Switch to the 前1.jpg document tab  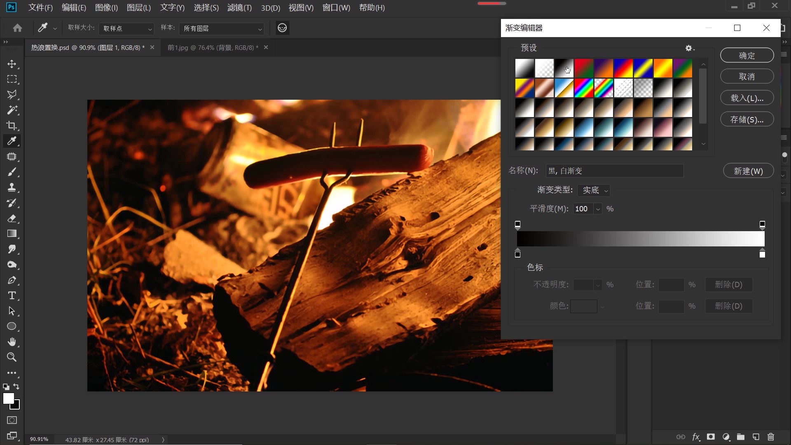point(213,48)
